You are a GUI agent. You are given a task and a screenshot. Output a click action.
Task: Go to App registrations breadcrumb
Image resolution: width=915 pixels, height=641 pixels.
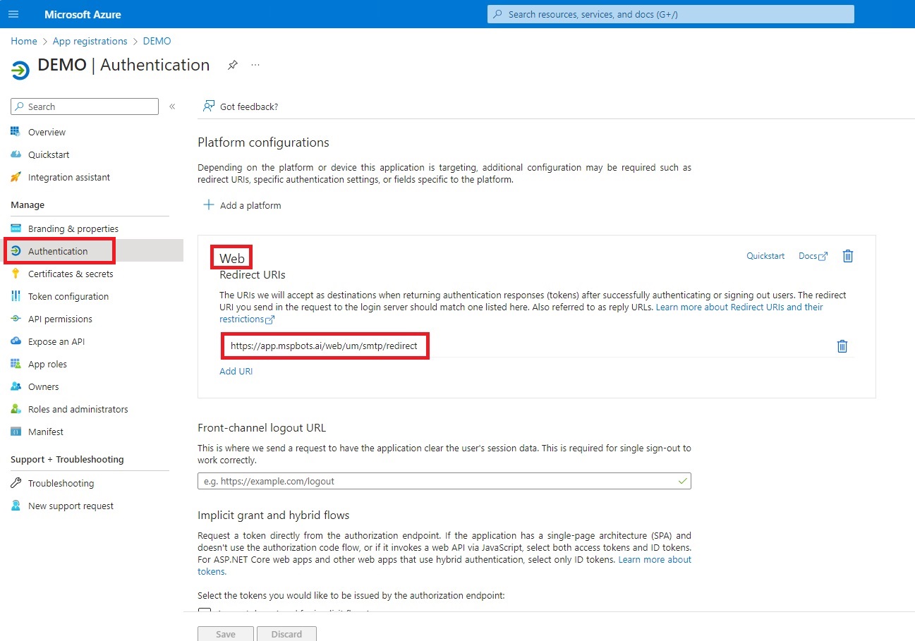pos(90,41)
